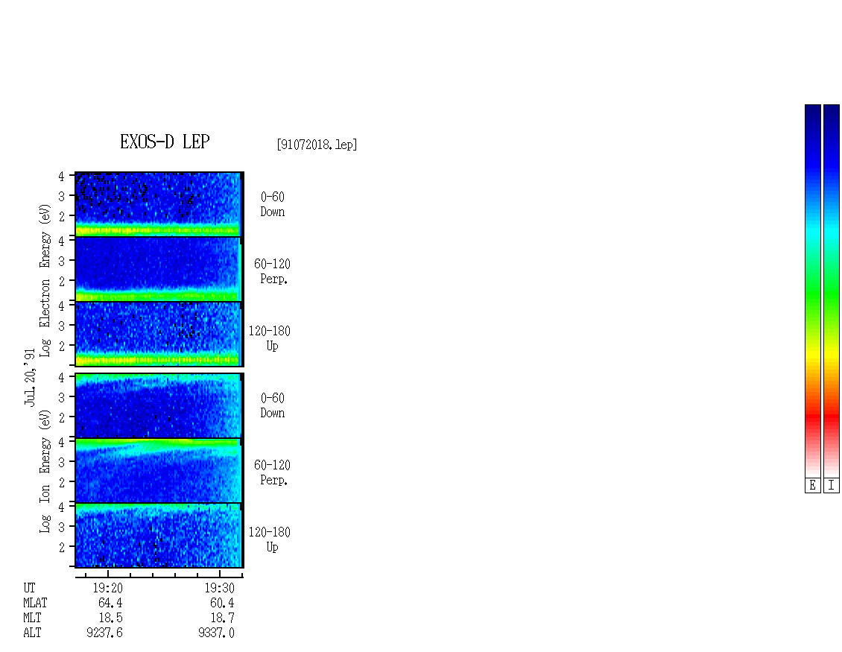Click the MLAT row label

pos(35,603)
